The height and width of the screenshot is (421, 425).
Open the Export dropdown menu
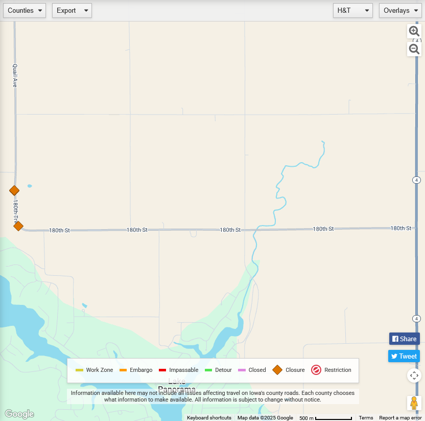(72, 10)
